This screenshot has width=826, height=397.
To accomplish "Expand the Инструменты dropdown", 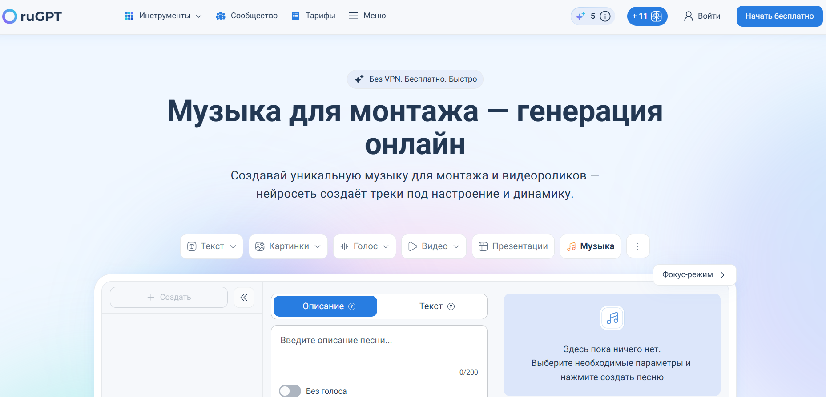I will pos(163,16).
